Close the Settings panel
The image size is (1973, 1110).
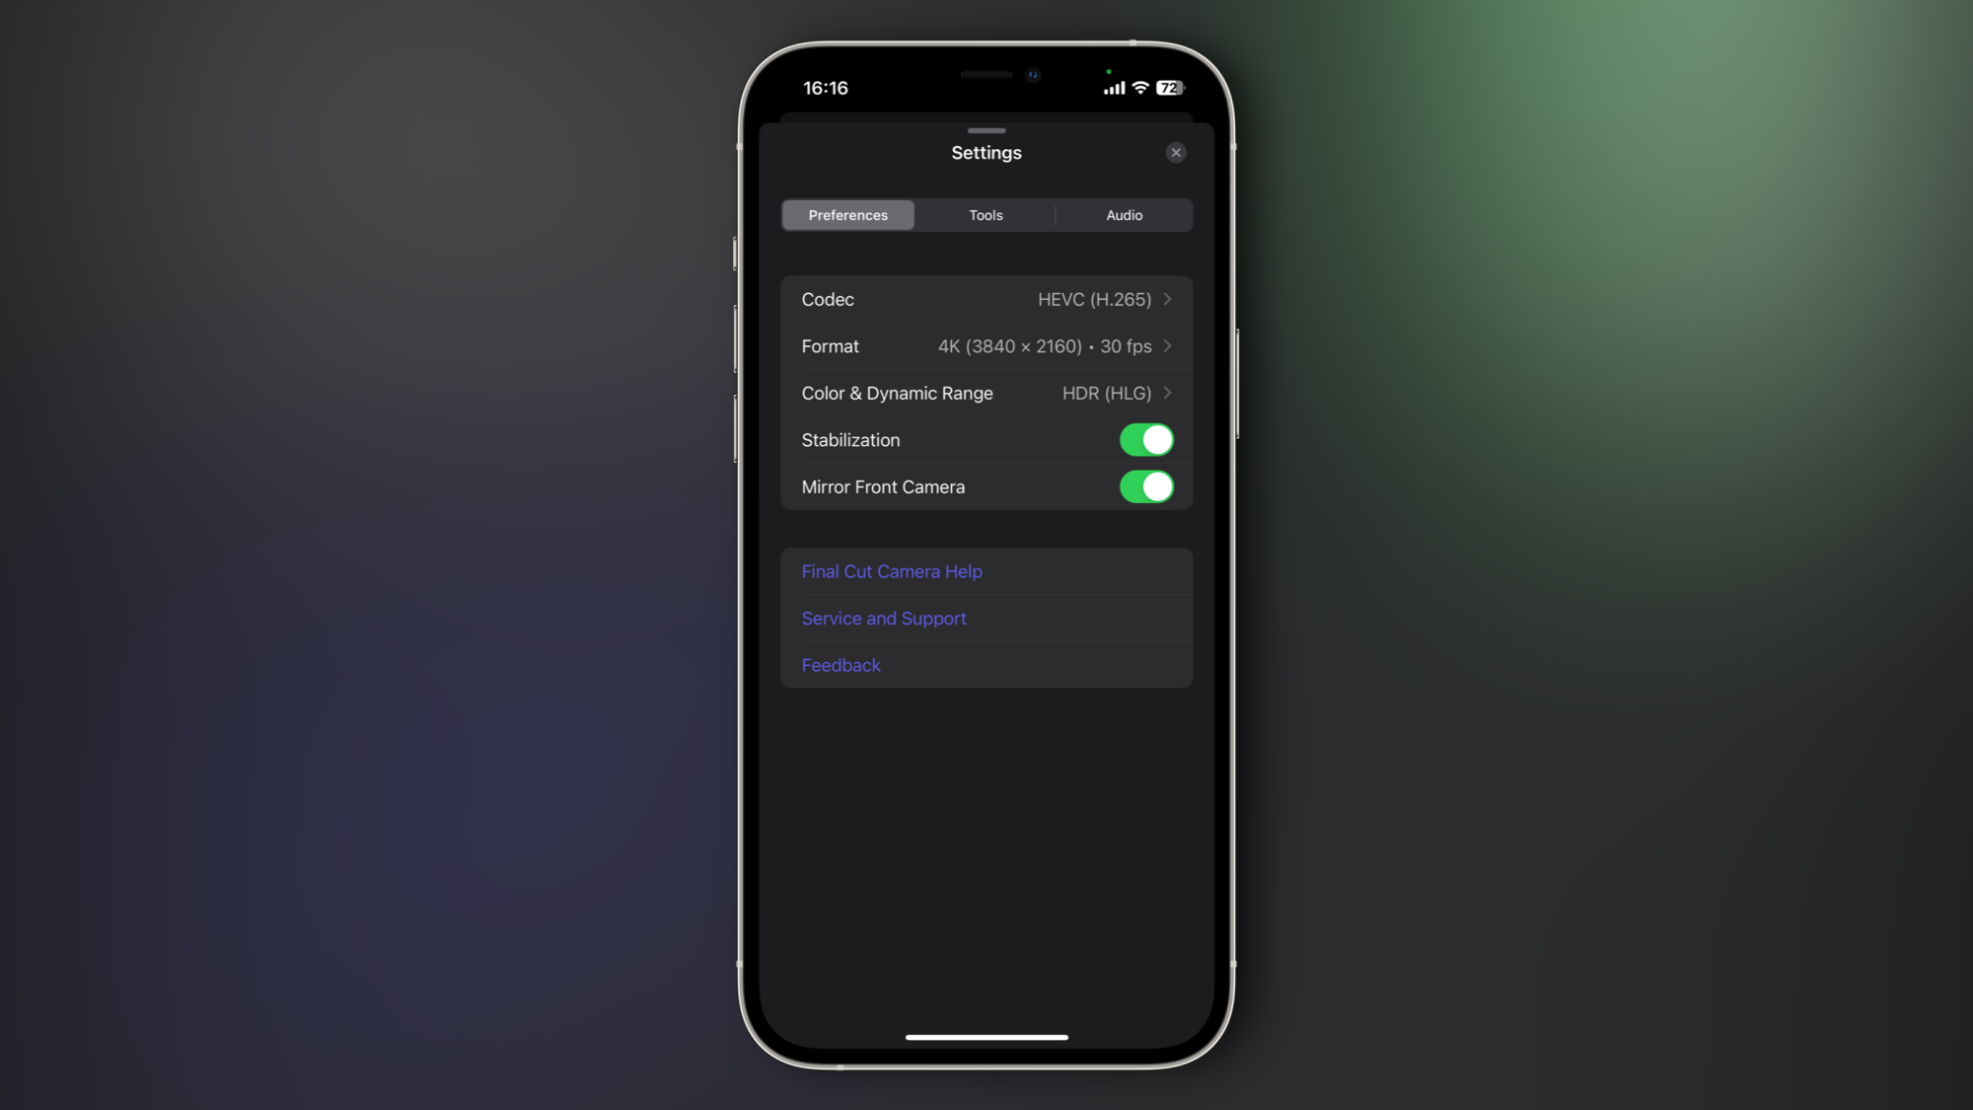[x=1176, y=152]
